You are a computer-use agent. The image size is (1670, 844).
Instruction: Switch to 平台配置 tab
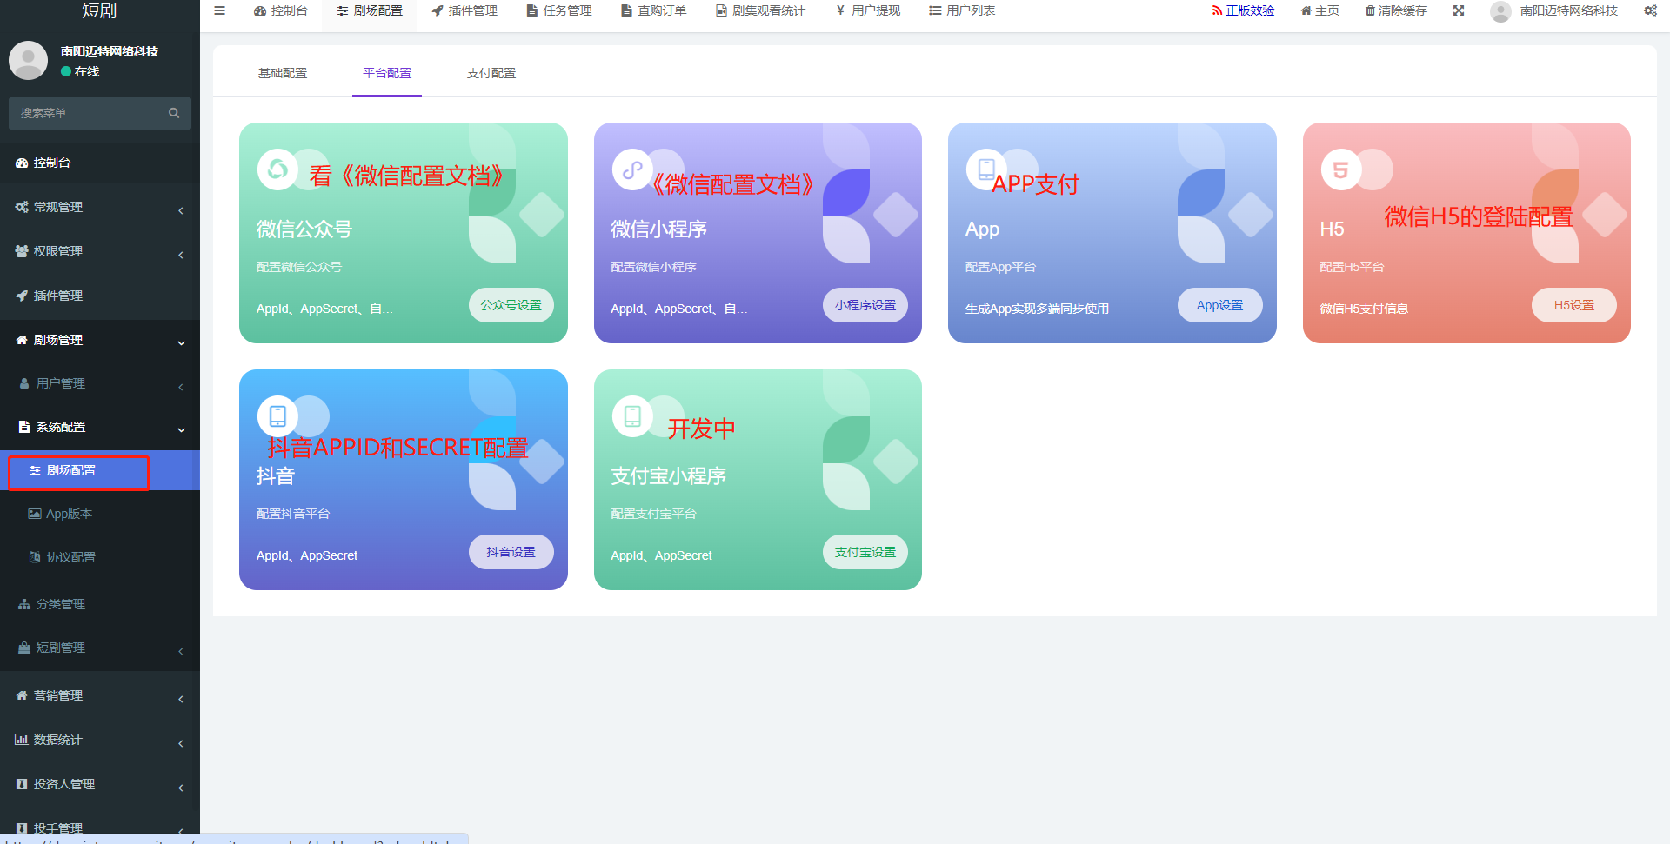click(387, 73)
